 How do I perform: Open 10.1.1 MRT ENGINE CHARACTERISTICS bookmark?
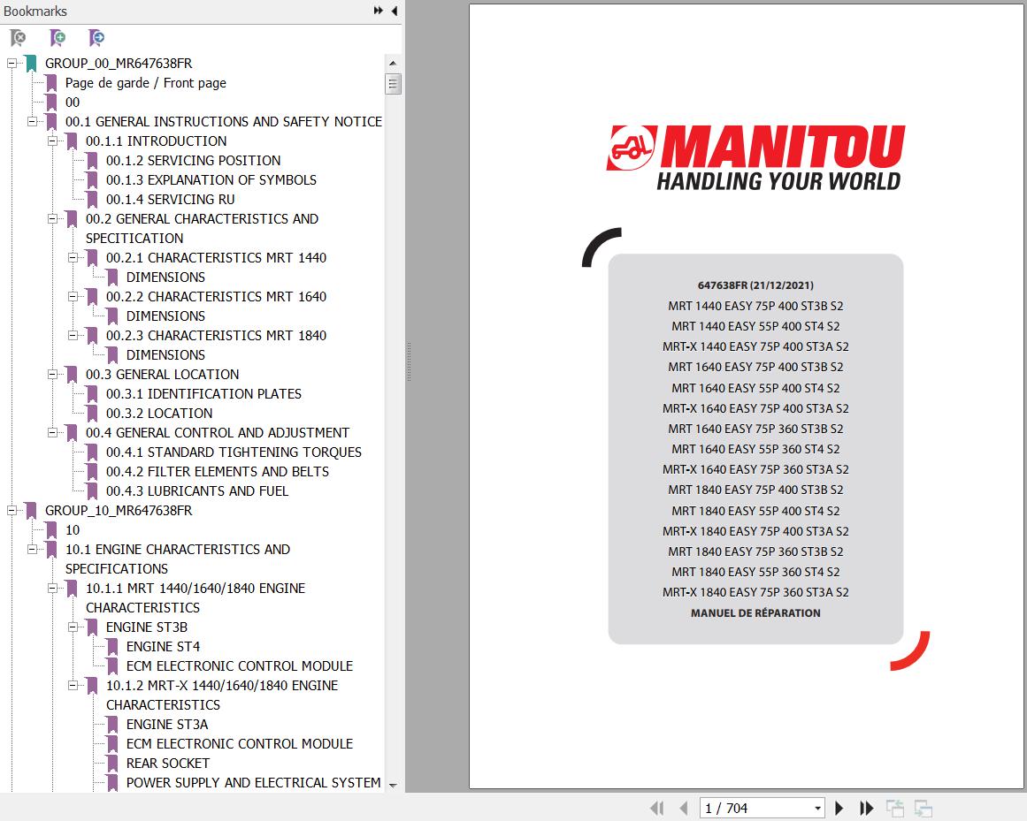(x=195, y=598)
